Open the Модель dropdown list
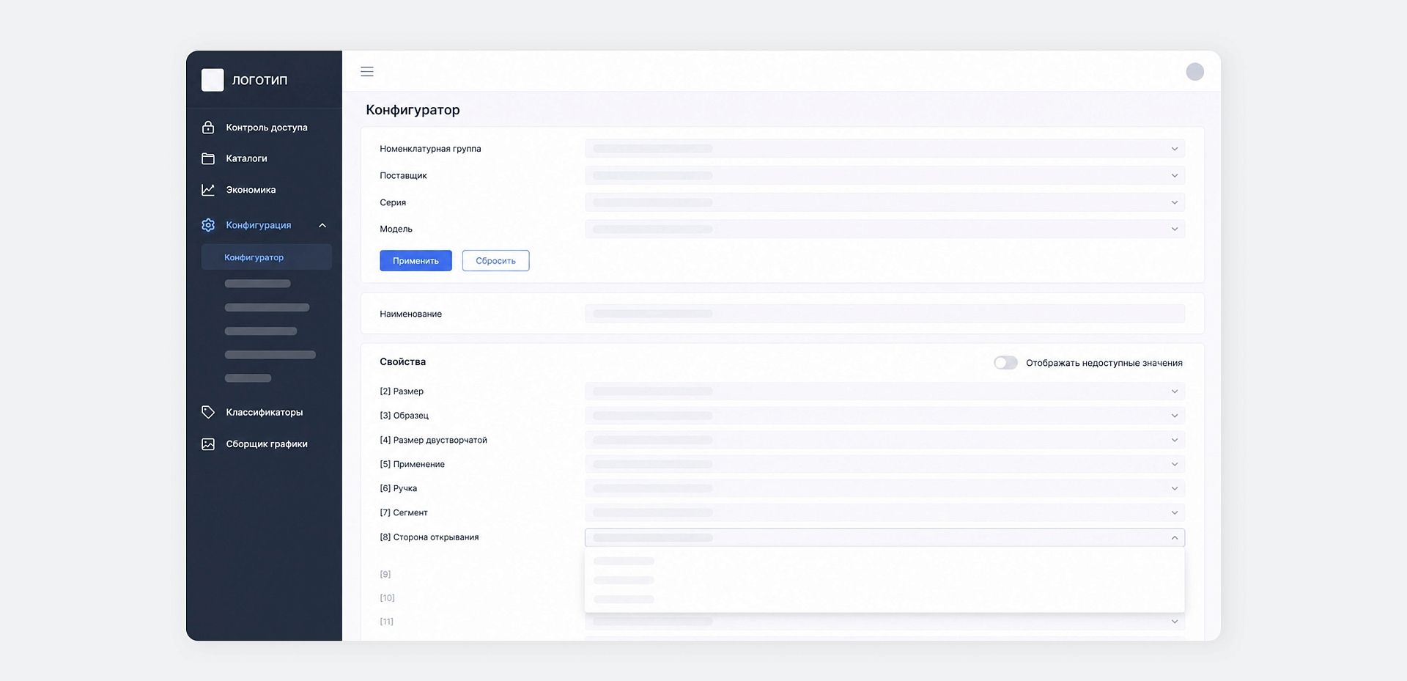 tap(884, 229)
